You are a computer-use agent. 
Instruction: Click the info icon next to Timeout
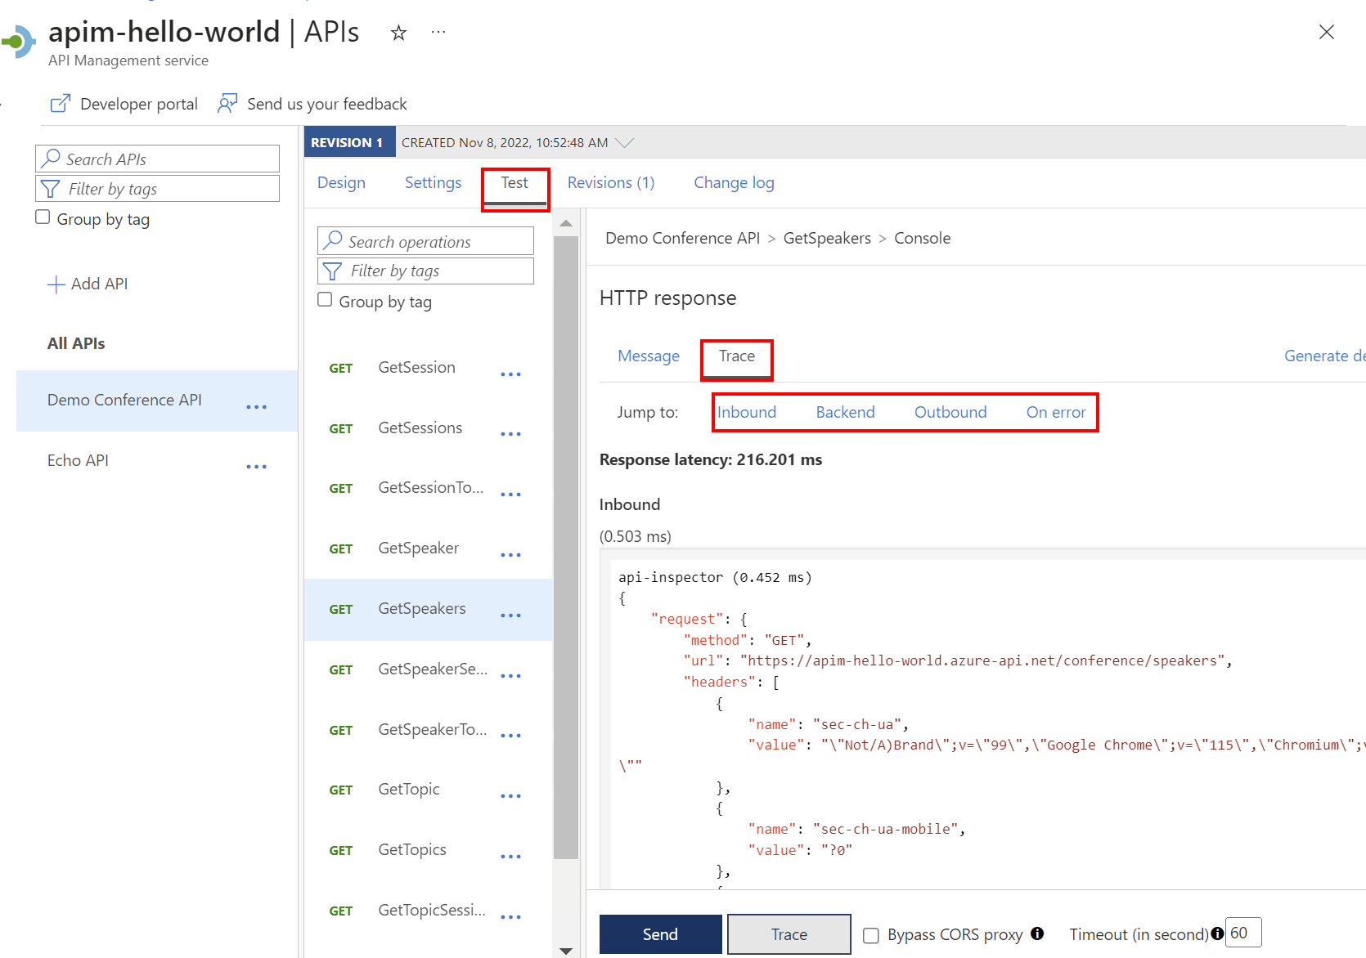(x=1218, y=933)
